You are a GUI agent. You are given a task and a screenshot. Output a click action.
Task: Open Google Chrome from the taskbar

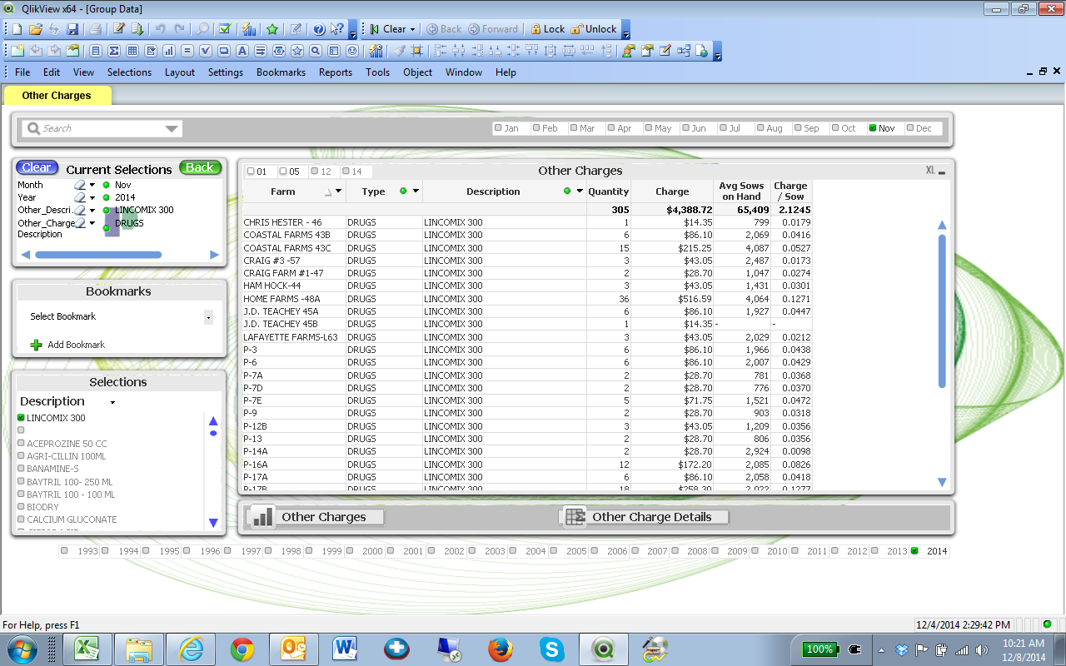(242, 648)
